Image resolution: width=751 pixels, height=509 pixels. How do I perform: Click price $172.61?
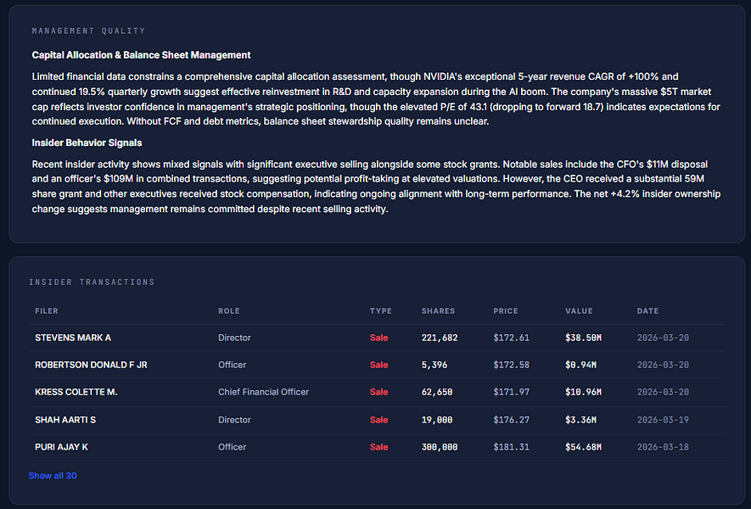512,338
